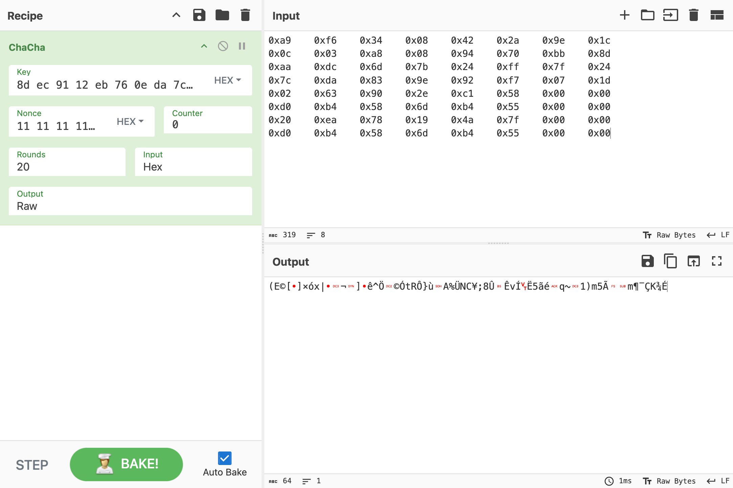Open Nonce format HEX dropdown
733x488 pixels.
[x=130, y=121]
